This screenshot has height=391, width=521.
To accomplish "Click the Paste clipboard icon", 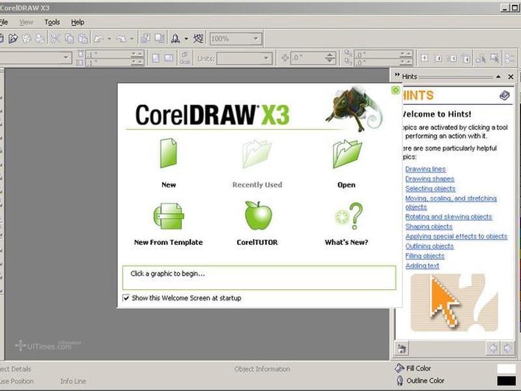I will 83,38.
